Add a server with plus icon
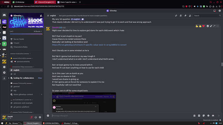This screenshot has height=125, width=223. click(4, 67)
